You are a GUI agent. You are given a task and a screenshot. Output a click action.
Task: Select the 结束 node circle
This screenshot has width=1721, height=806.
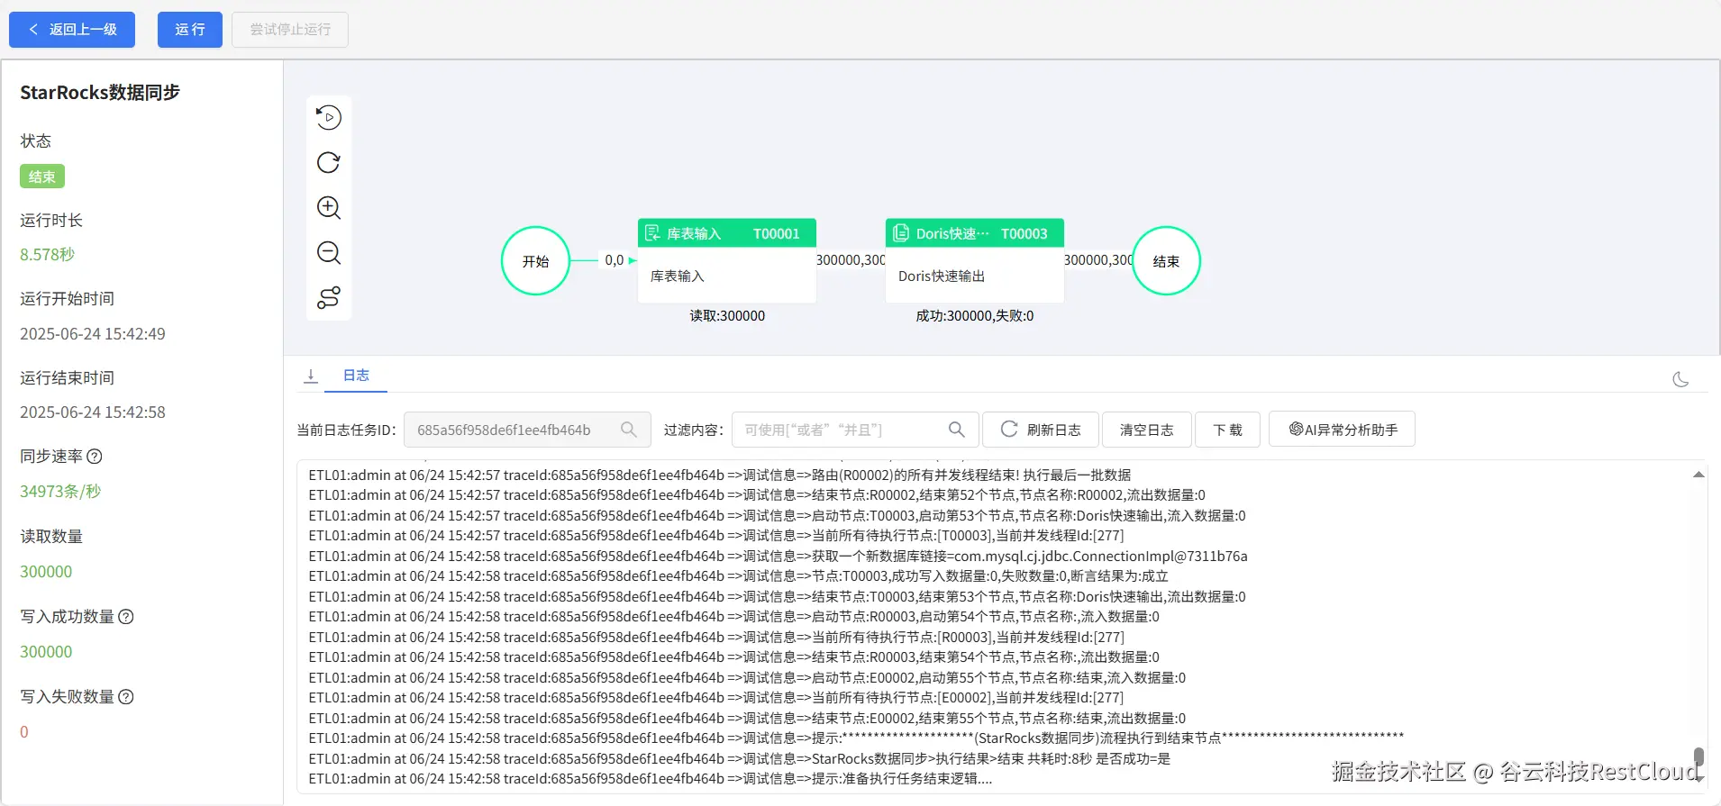1166,261
